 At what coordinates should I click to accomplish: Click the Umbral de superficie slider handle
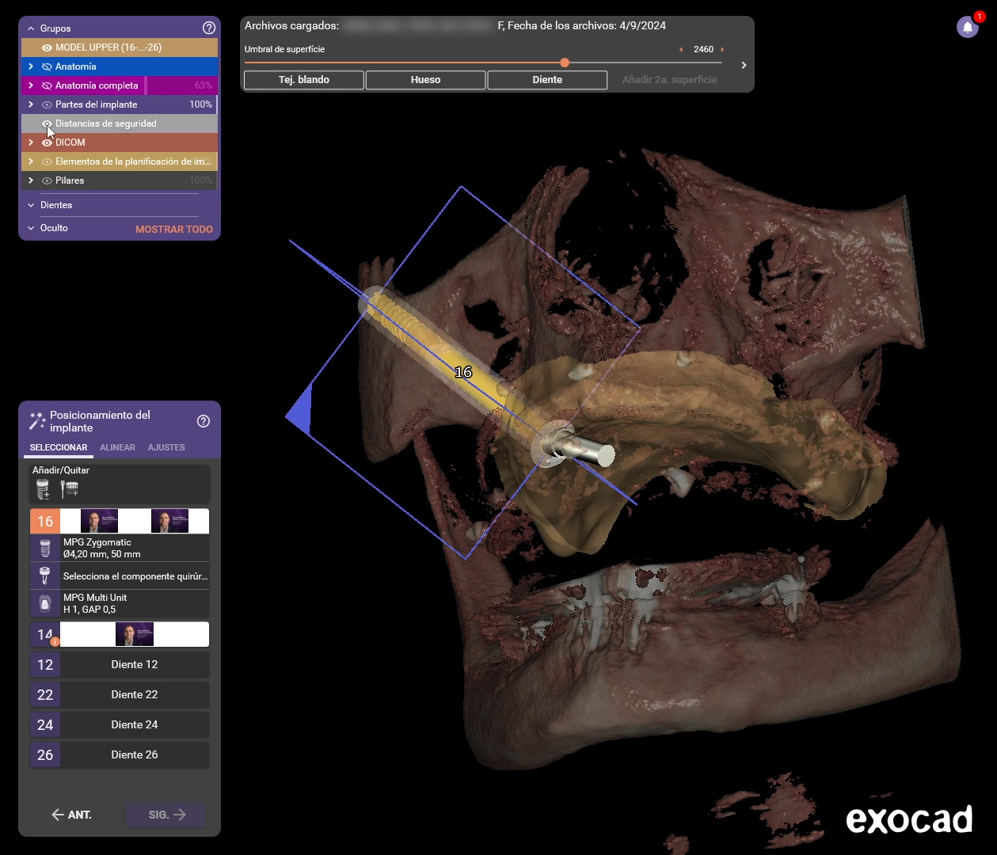pos(565,63)
